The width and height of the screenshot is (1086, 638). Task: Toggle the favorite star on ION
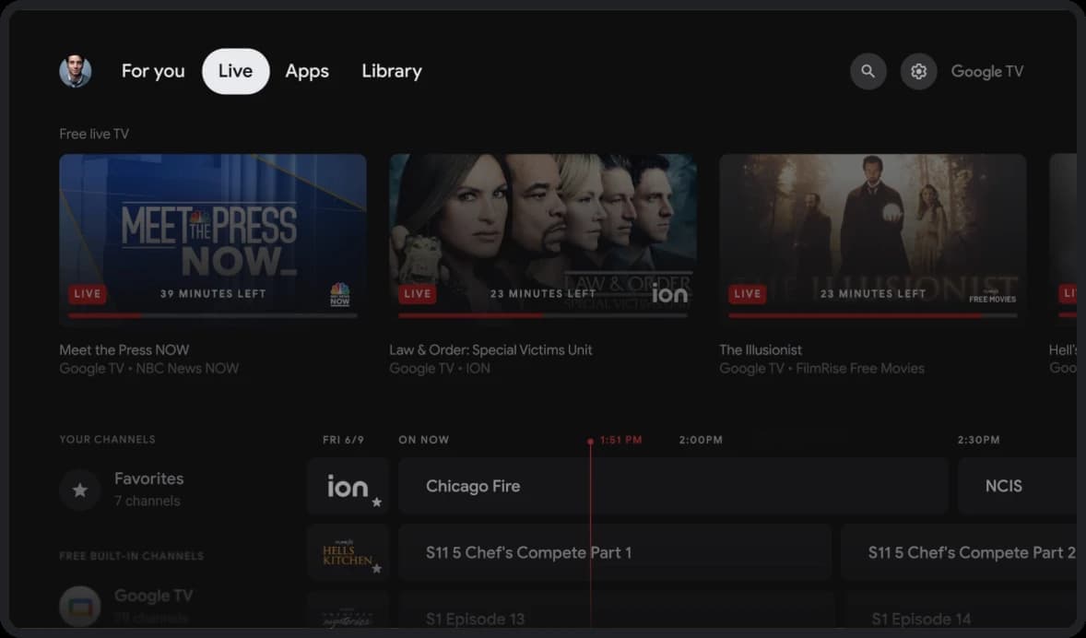[x=378, y=502]
